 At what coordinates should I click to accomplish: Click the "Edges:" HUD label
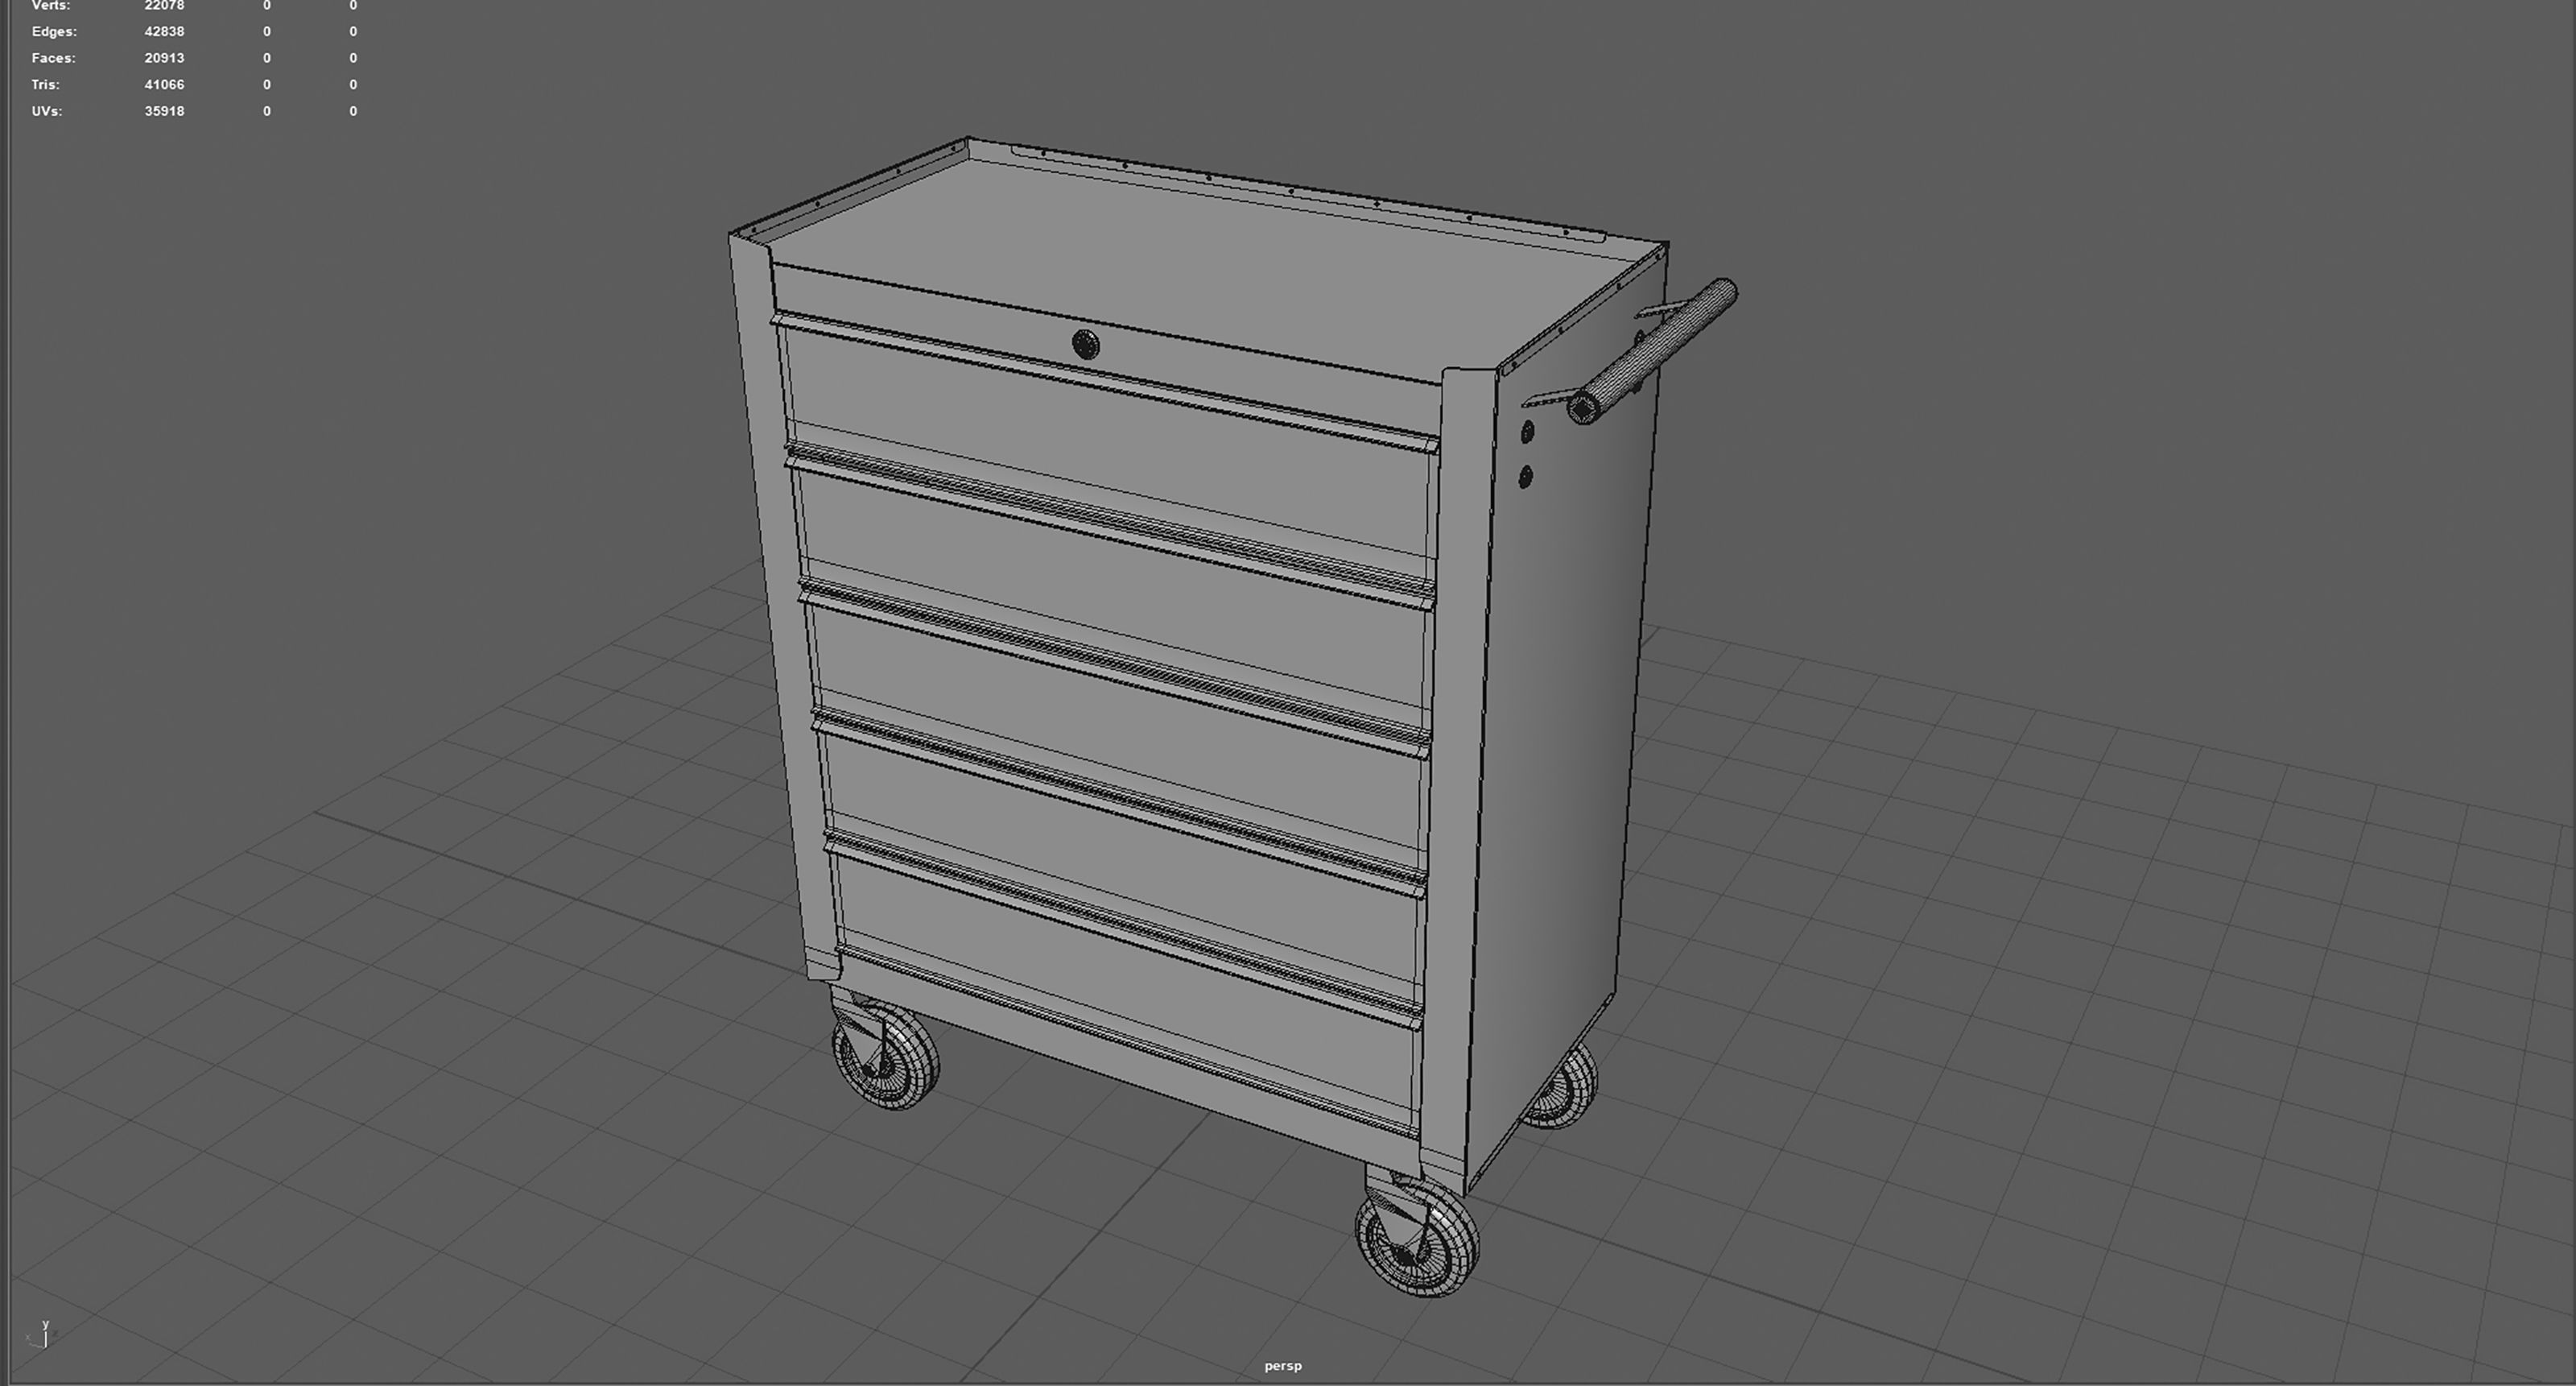(54, 31)
